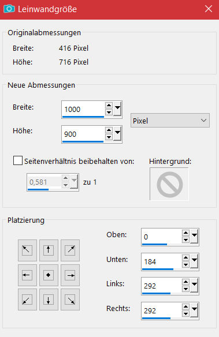Enable Seitenverhältnis beibehalten checkbox
Viewport: 219px width, 337px height.
pos(18,160)
